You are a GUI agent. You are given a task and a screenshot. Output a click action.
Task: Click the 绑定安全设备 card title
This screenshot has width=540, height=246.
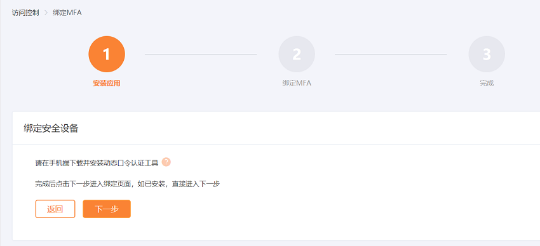(x=51, y=129)
